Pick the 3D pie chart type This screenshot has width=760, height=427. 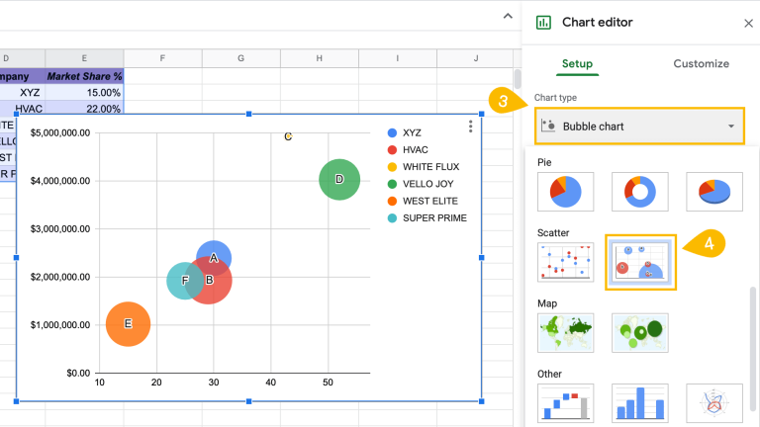[x=713, y=192]
